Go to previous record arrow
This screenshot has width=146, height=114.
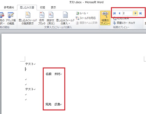tap(119, 13)
